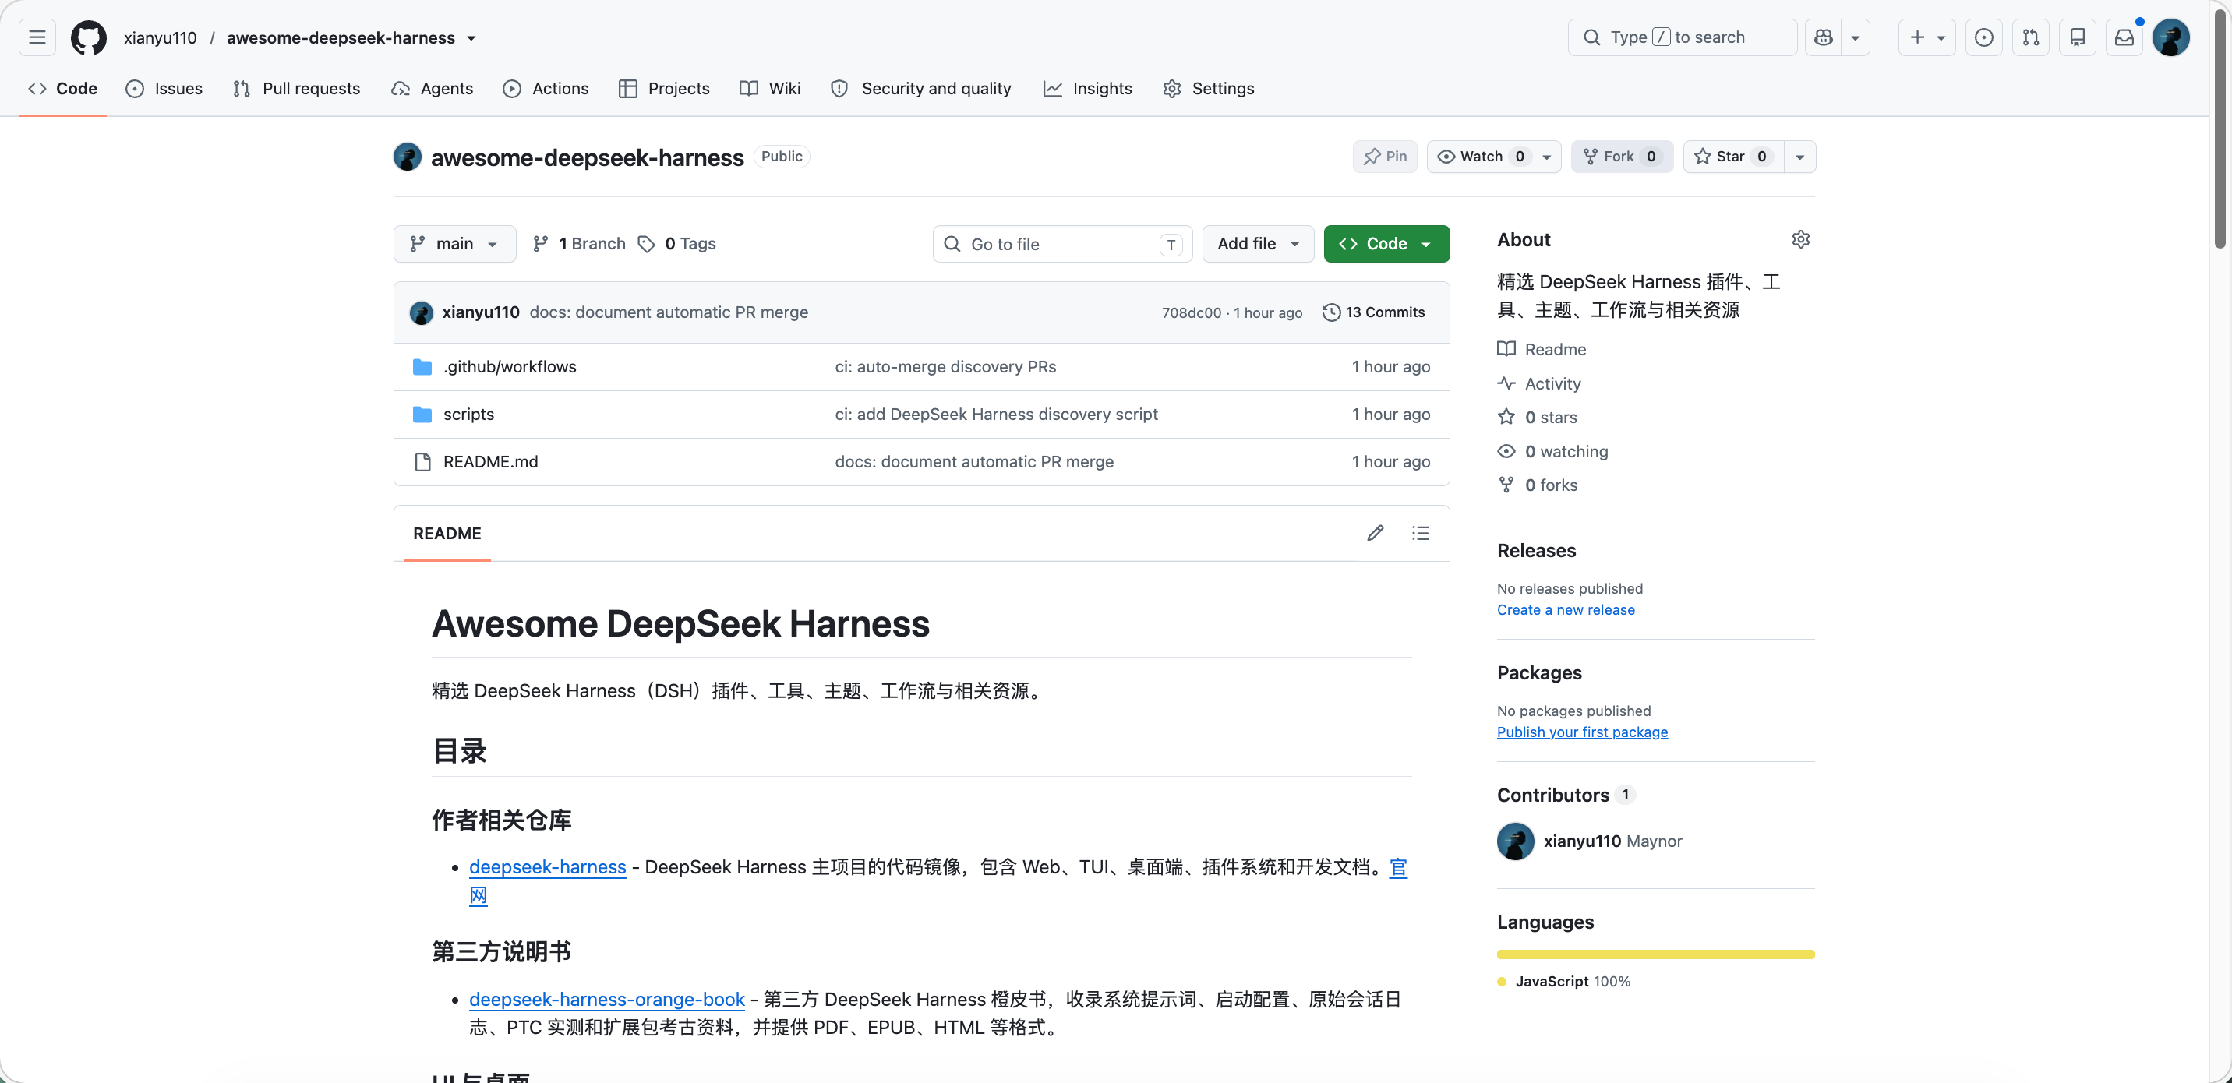Open the .github/workflows folder

point(510,366)
